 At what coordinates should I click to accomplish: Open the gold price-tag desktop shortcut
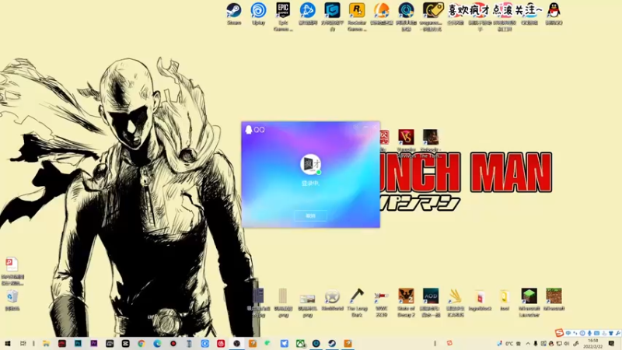point(431,16)
